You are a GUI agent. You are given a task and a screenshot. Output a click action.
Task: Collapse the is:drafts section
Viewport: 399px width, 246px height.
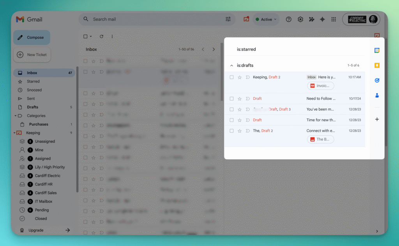tap(231, 65)
